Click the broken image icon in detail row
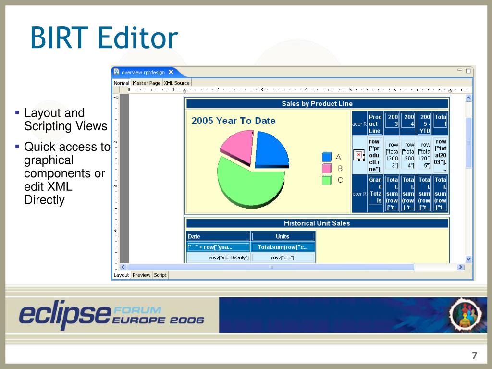This screenshot has width=492, height=369. coord(359,155)
